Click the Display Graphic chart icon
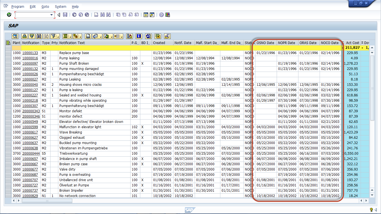 (129, 36)
